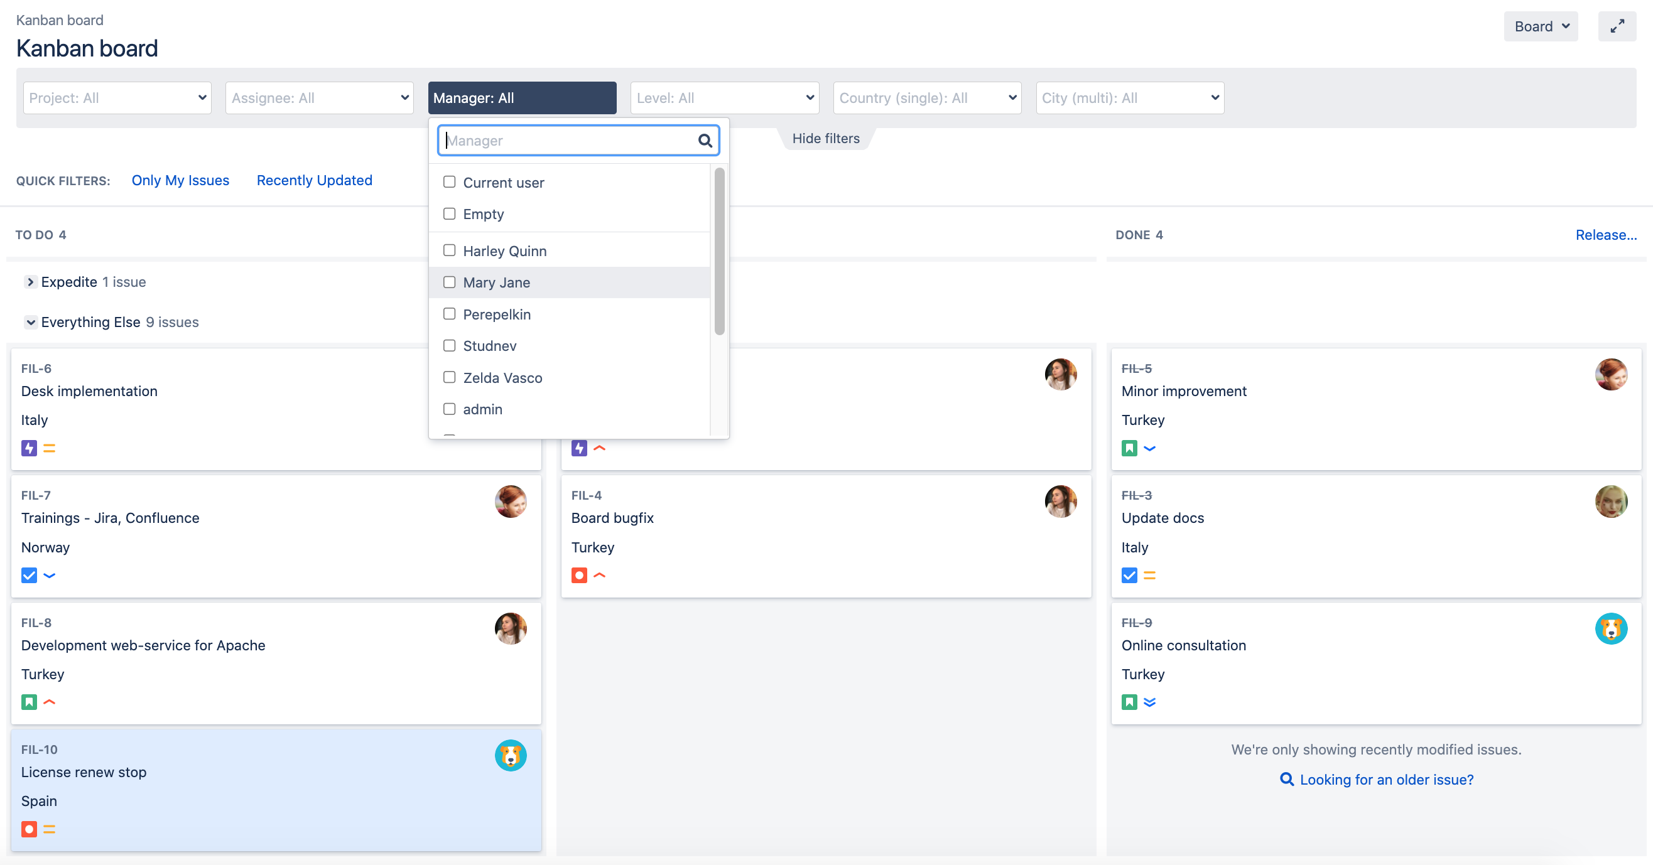Click the Hide filters button
Image resolution: width=1653 pixels, height=865 pixels.
tap(825, 139)
